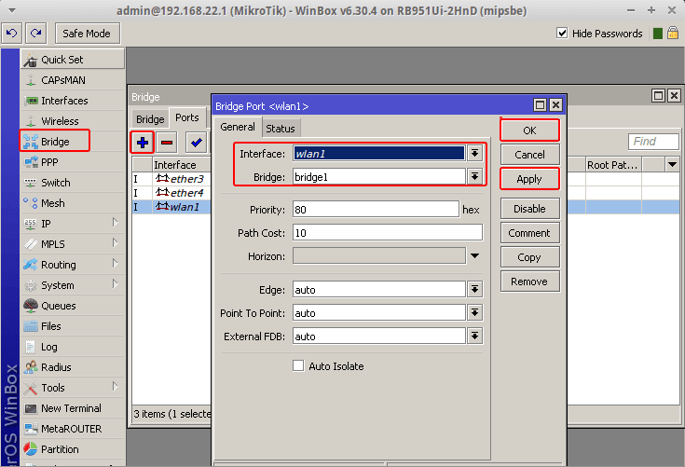Click the Cancel button

point(529,155)
